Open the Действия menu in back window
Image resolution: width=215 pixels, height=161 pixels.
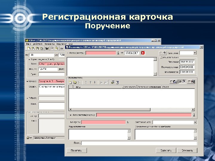(38, 44)
